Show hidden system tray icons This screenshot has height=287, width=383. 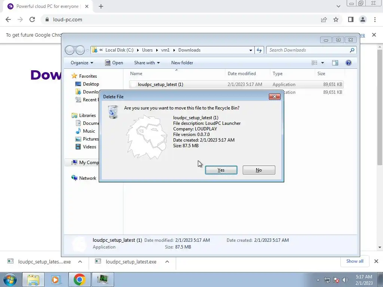(x=318, y=280)
